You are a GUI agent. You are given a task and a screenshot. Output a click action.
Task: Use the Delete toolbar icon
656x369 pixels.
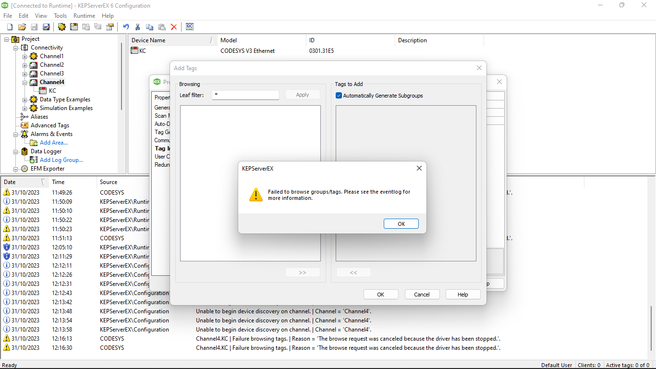[173, 27]
